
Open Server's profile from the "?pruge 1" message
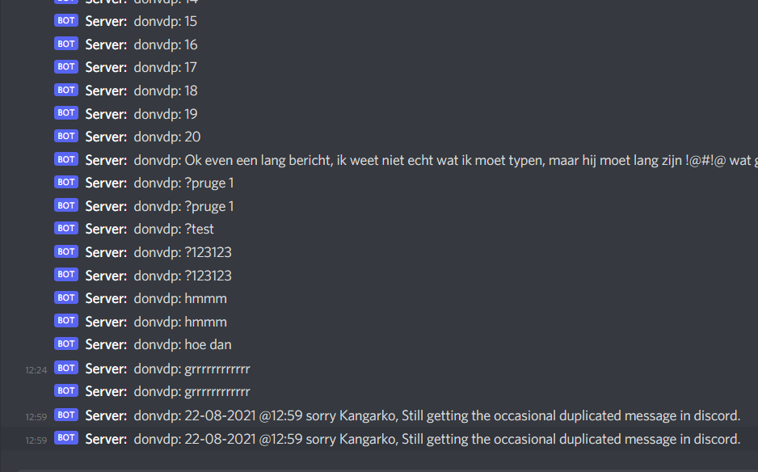pos(104,183)
